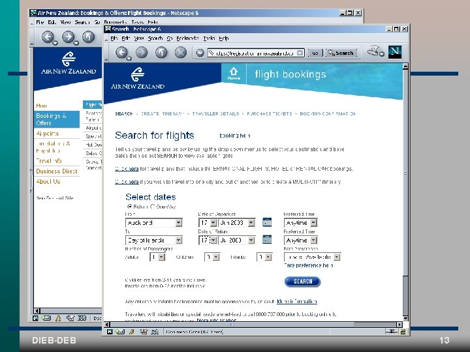Image resolution: width=470 pixels, height=352 pixels.
Task: Click vertical scrollbar up arrow in front window
Action: point(405,66)
